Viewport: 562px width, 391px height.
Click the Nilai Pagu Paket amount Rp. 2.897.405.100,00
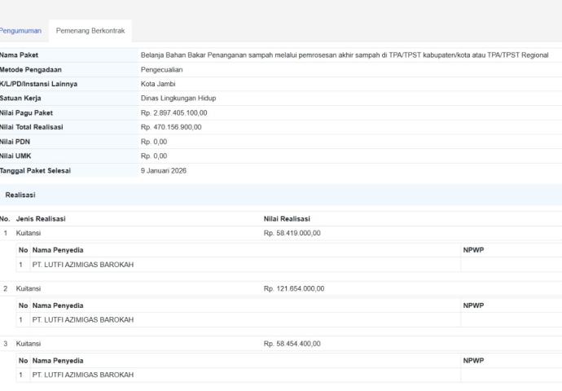point(174,112)
